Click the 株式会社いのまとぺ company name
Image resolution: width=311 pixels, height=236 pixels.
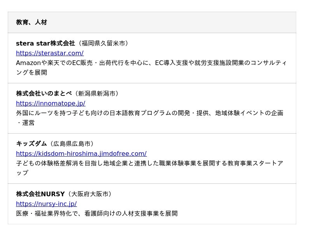(x=44, y=93)
